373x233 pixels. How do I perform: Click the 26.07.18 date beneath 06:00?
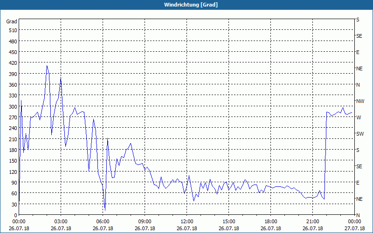(103, 228)
